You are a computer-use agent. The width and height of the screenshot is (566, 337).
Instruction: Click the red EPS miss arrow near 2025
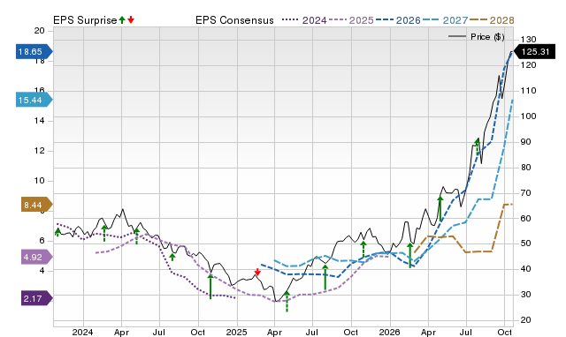[x=257, y=272]
